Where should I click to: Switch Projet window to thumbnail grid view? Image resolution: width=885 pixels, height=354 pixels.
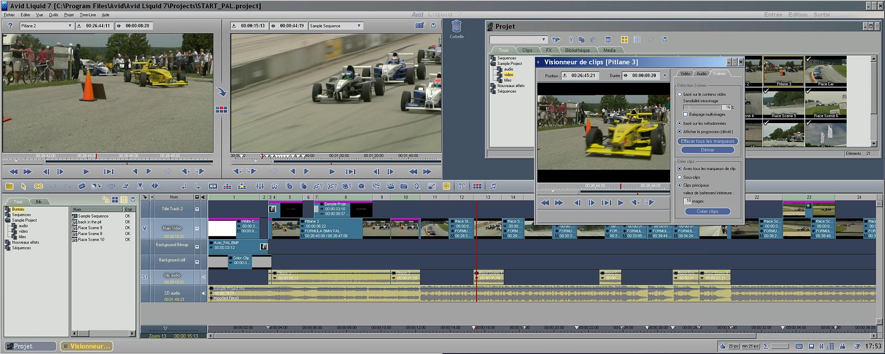[x=624, y=40]
